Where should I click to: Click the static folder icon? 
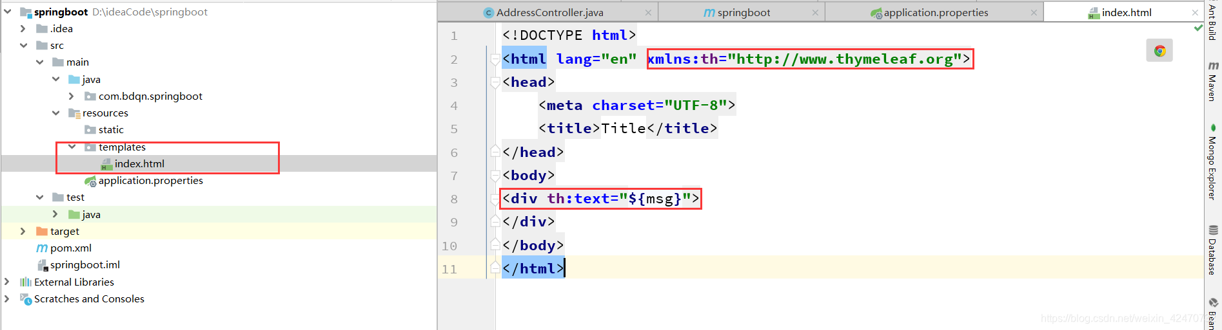(x=90, y=130)
